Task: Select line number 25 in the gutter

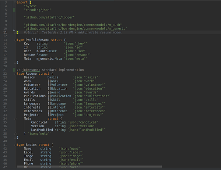Action: pos(5,85)
